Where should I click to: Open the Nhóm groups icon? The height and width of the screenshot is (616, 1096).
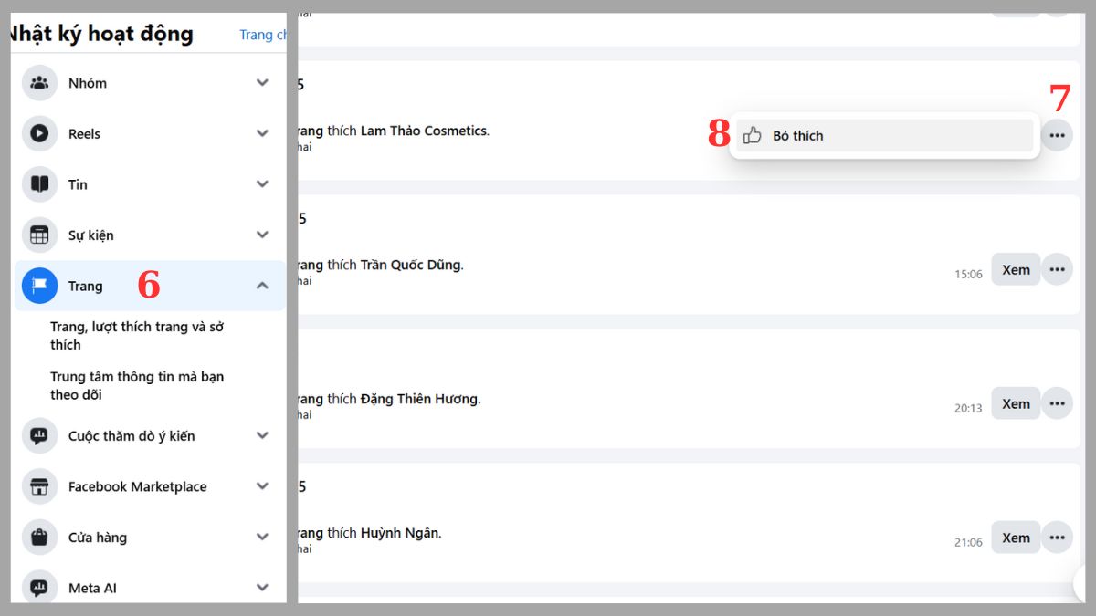pyautogui.click(x=39, y=83)
